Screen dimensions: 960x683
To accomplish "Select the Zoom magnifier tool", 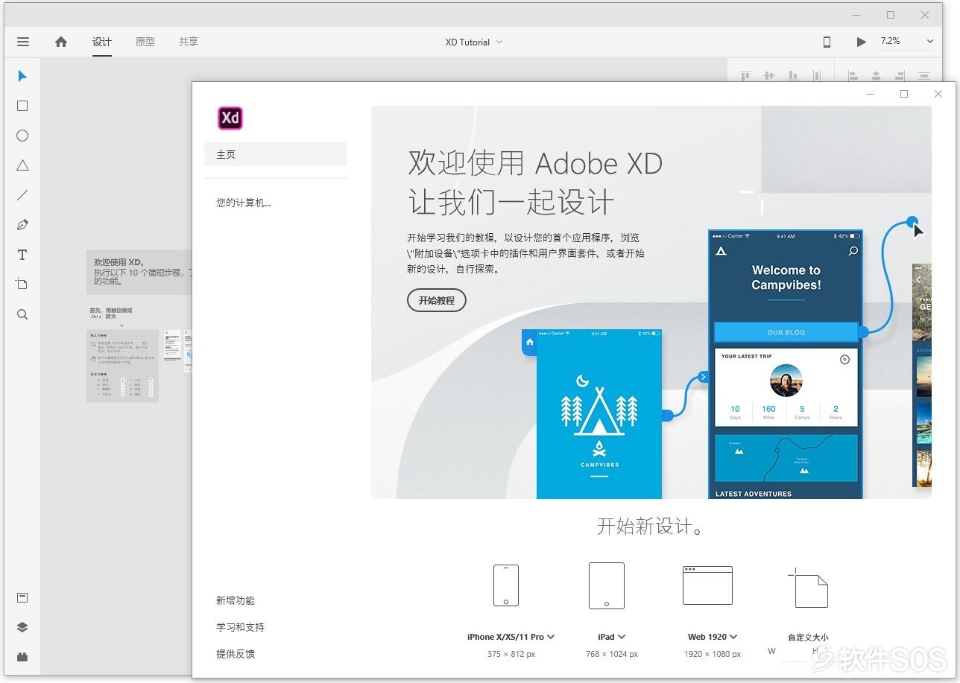I will 22,314.
